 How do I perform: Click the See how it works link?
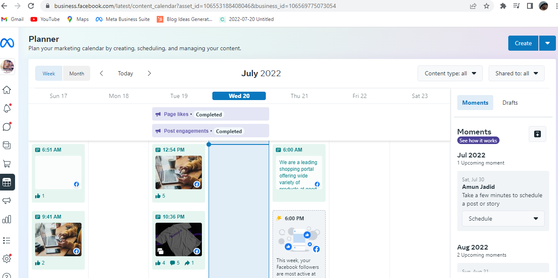point(478,141)
